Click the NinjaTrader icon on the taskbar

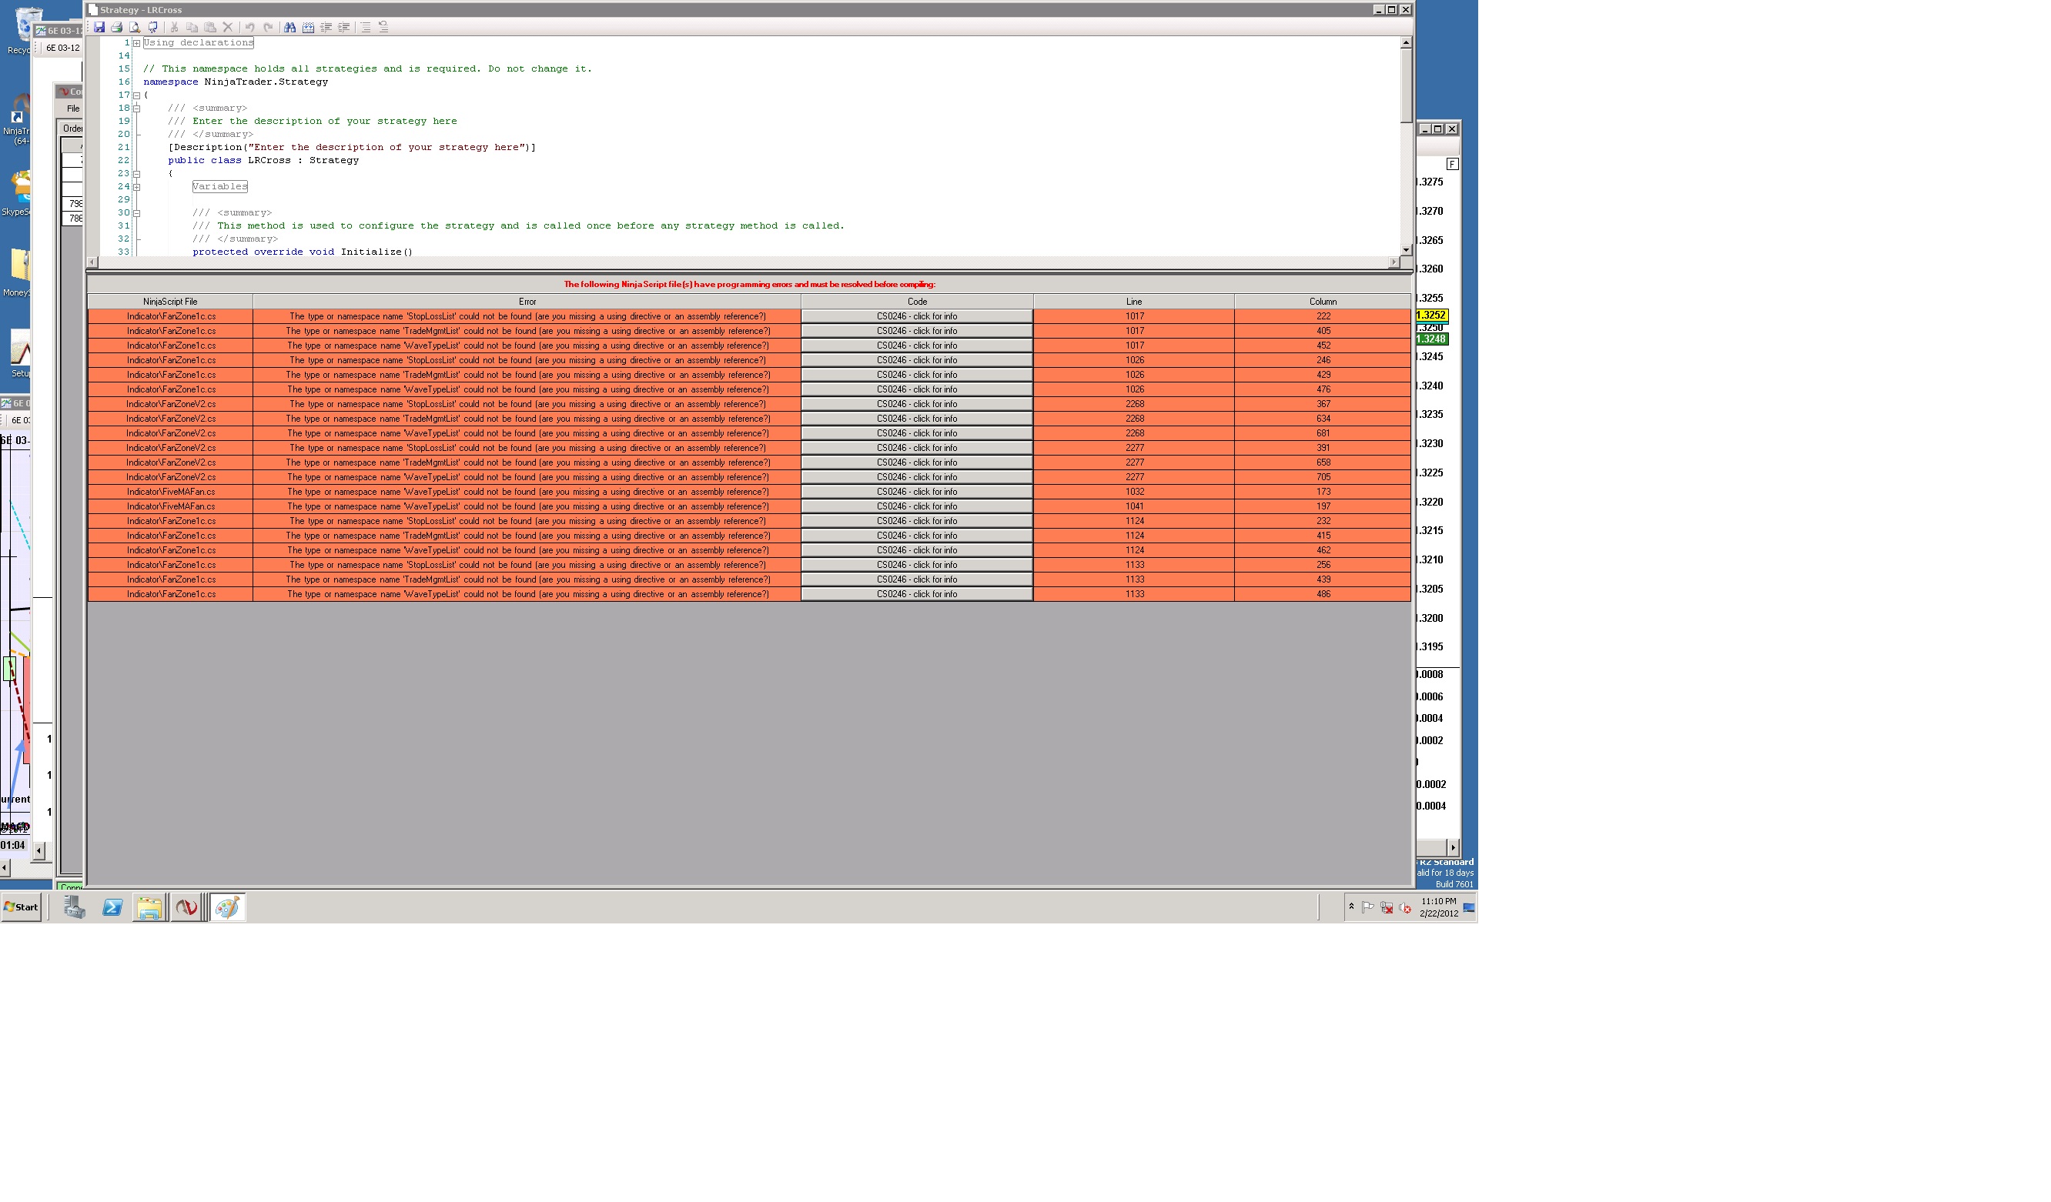pyautogui.click(x=186, y=907)
